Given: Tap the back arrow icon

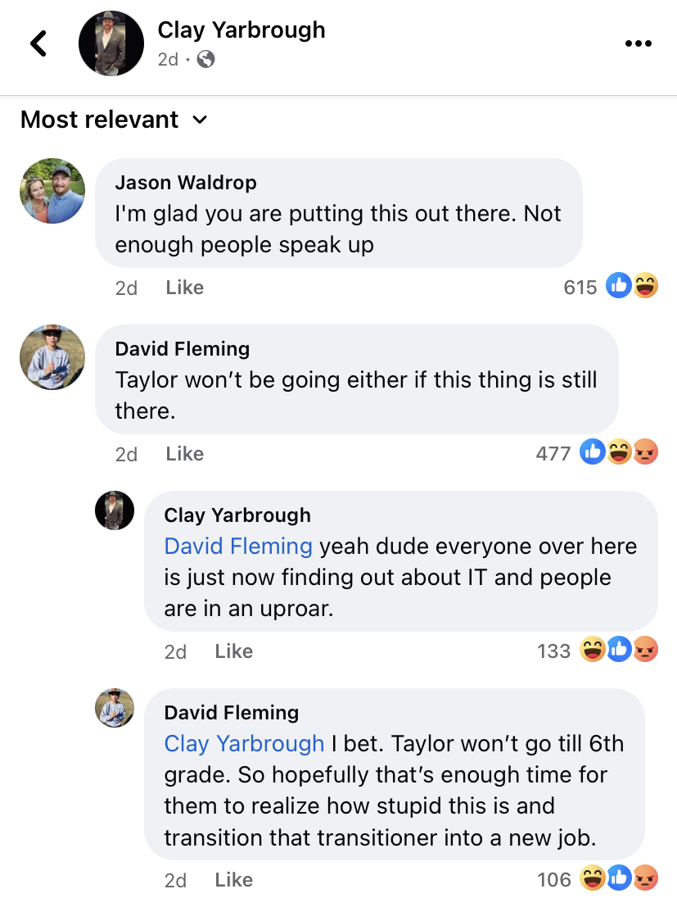Looking at the screenshot, I should click(38, 43).
